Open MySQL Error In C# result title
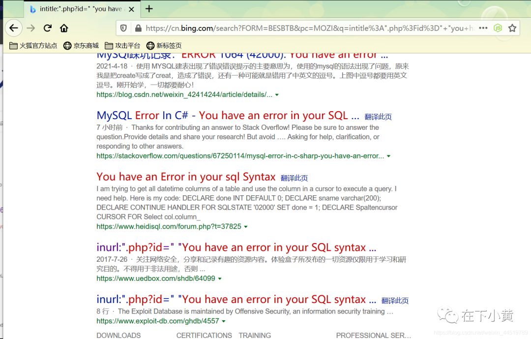Image resolution: width=531 pixels, height=339 pixels. 228,116
